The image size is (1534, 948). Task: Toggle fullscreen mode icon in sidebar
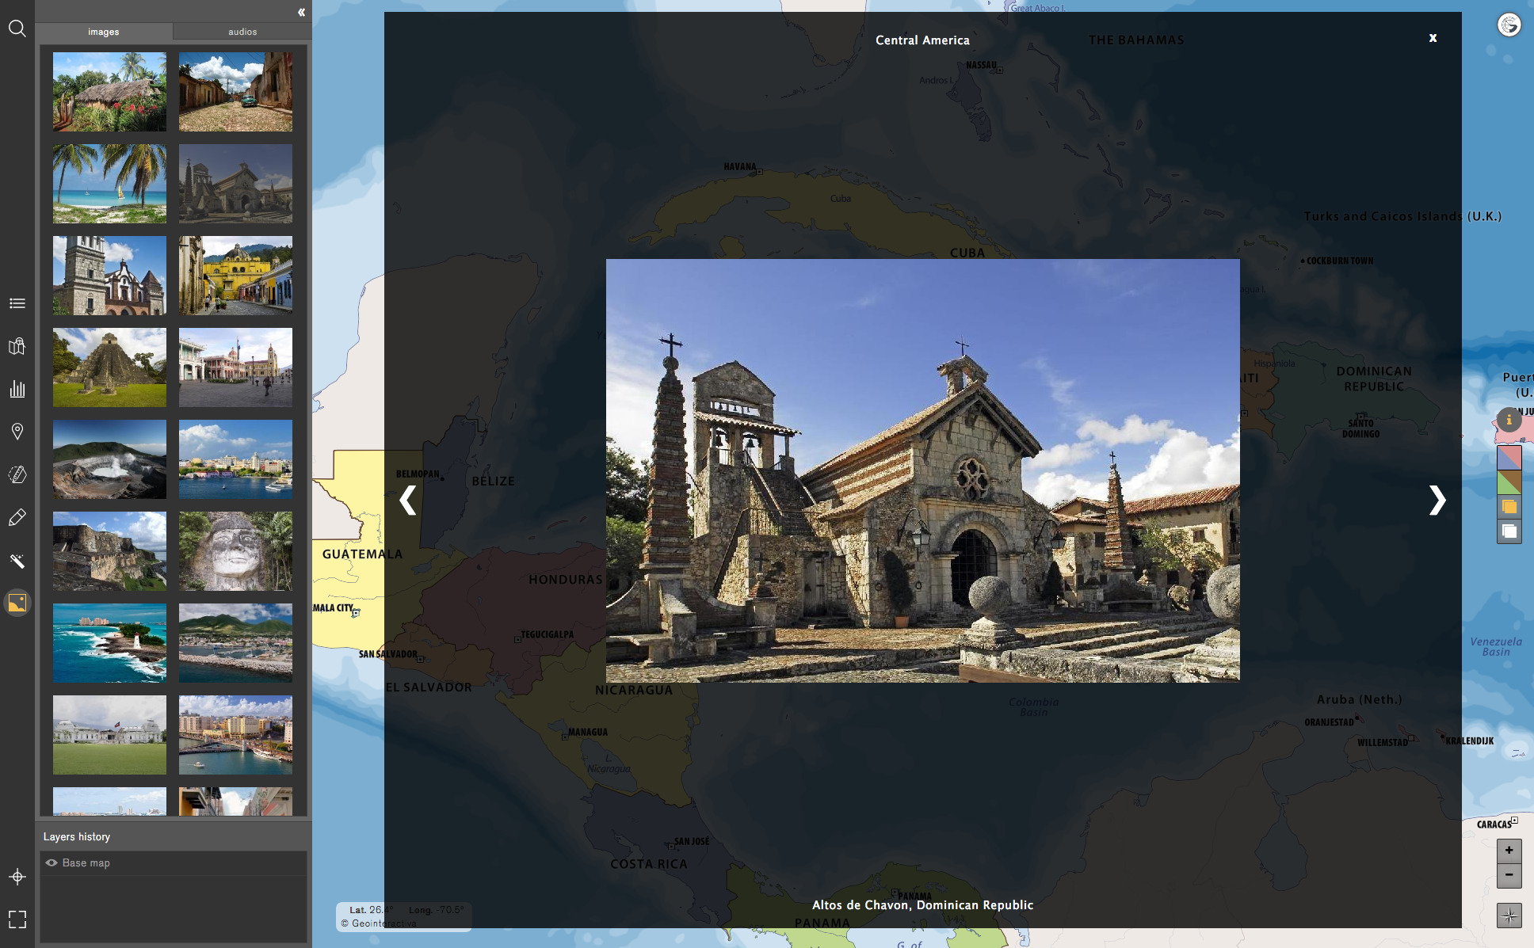pyautogui.click(x=17, y=919)
